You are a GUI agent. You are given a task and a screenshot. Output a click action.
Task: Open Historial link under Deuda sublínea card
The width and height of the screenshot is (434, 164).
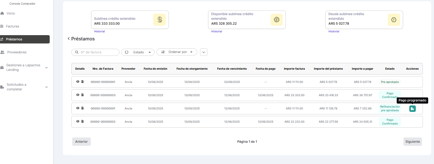pos(334,31)
